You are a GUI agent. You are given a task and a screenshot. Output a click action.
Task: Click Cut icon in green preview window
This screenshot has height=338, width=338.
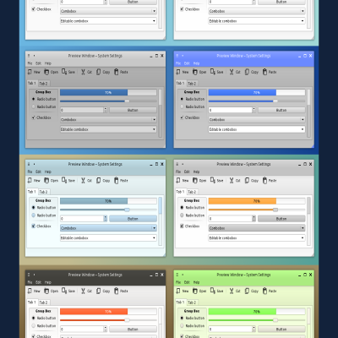232,291
